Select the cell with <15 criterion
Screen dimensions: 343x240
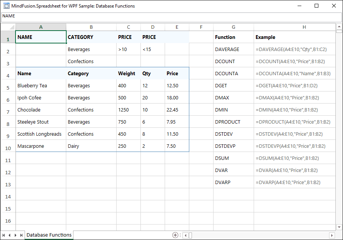(x=153, y=49)
